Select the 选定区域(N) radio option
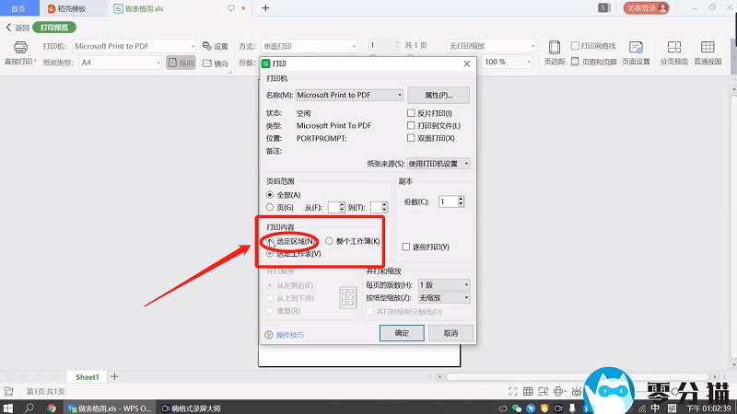This screenshot has height=414, width=737. (270, 241)
